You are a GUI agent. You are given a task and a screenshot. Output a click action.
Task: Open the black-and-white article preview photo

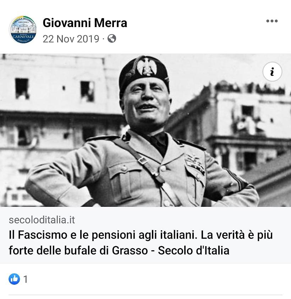tap(145, 130)
